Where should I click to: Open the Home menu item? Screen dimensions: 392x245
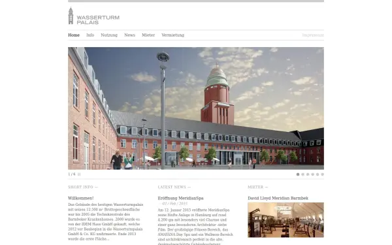click(74, 35)
